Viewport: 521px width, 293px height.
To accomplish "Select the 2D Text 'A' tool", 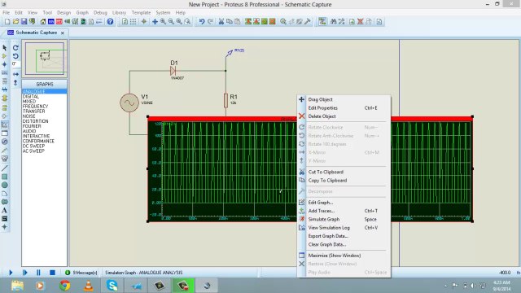I will point(4,210).
